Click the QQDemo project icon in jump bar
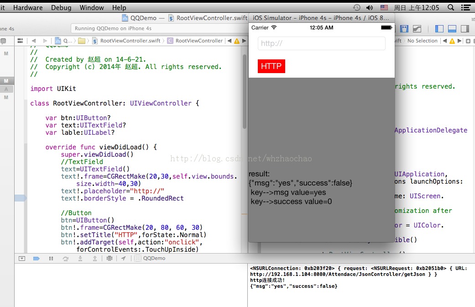The width and height of the screenshot is (475, 307). [58, 41]
